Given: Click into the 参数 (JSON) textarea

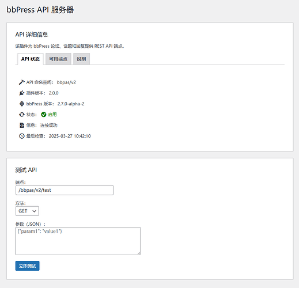Looking at the screenshot, I should click(78, 241).
